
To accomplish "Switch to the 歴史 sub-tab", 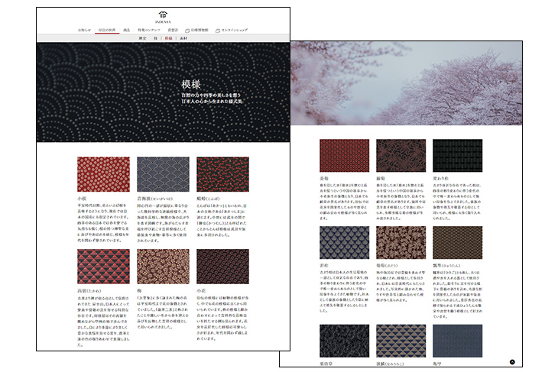I will (x=143, y=37).
